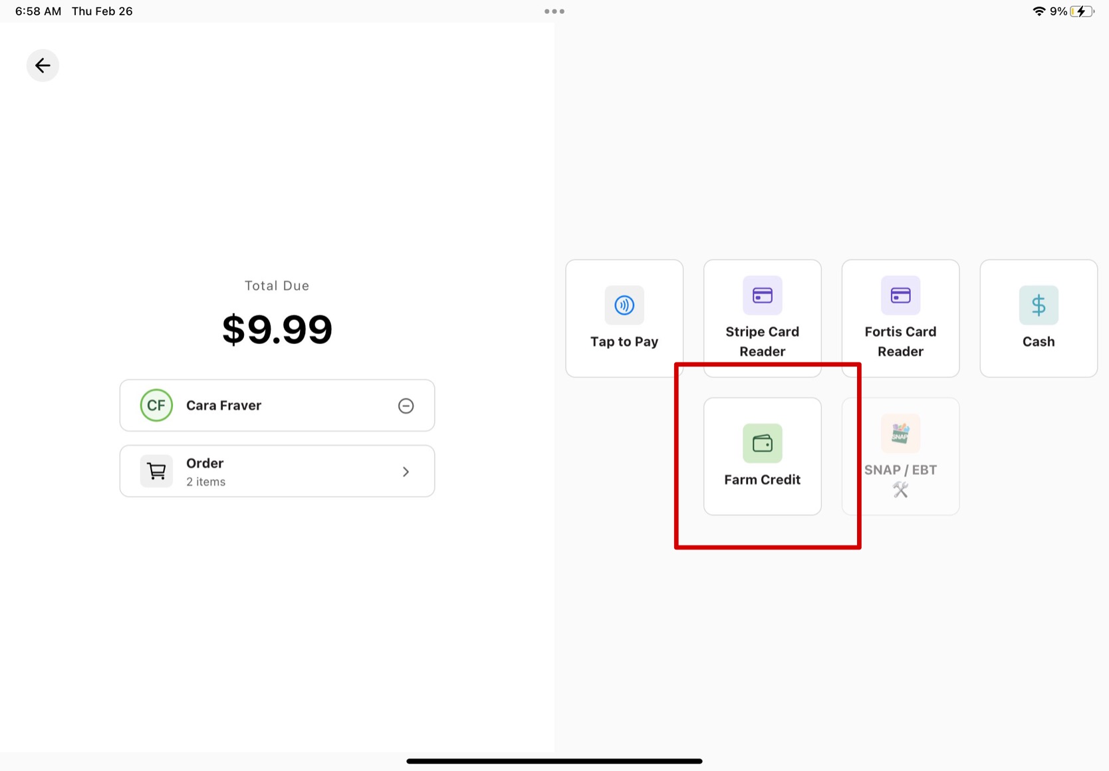Click the shopping cart Order icon

pyautogui.click(x=156, y=471)
